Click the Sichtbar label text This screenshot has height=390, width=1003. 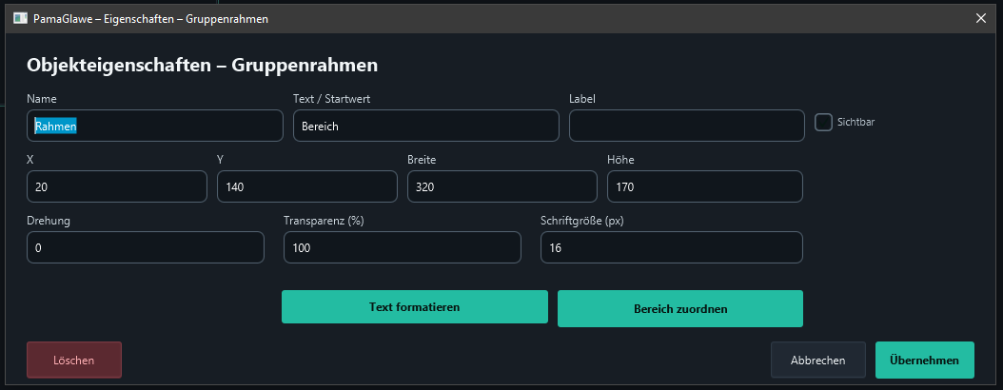tap(855, 122)
